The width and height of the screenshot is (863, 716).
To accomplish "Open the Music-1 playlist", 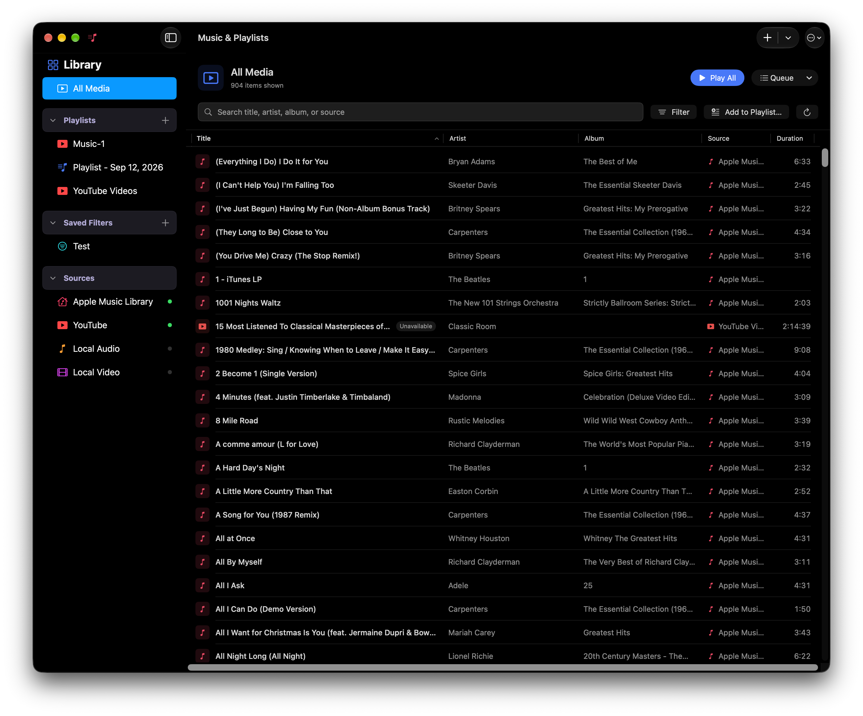I will [109, 144].
